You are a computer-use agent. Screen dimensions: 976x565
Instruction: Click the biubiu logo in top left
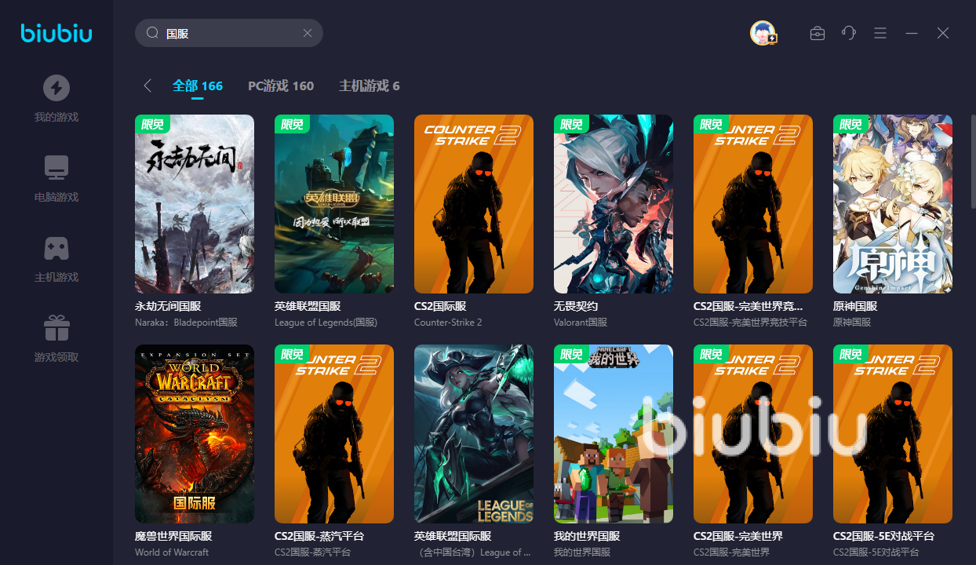click(56, 33)
